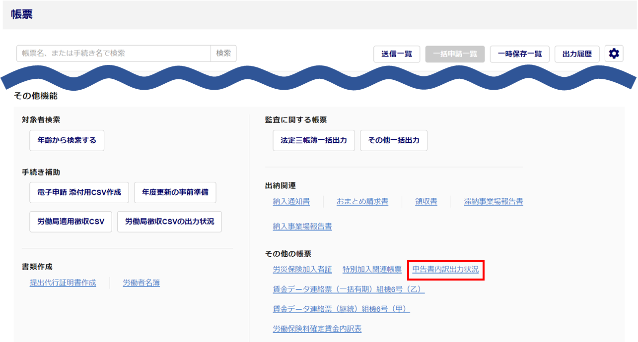Check 労働局徴収CSVの出力状況
The image size is (638, 342).
click(169, 222)
